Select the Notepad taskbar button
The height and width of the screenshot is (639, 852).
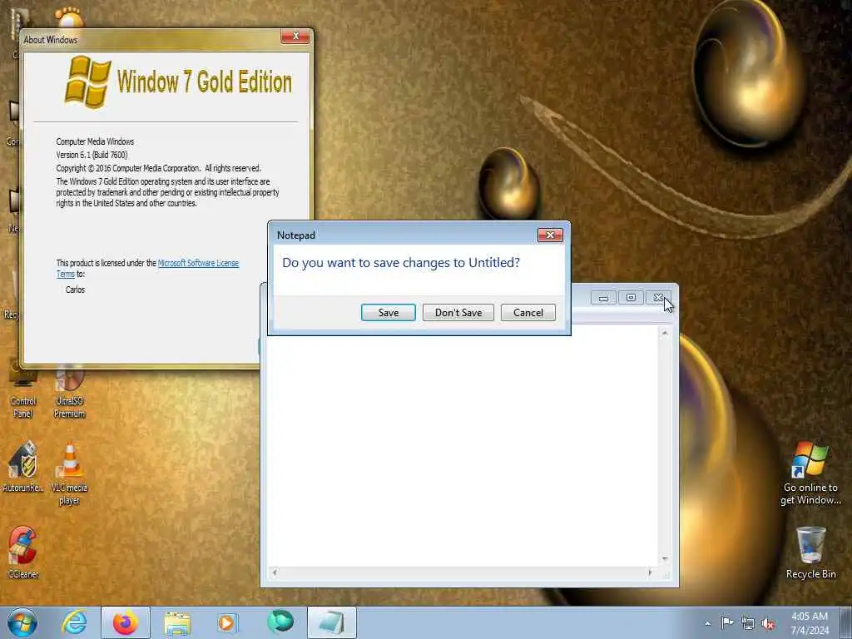click(x=331, y=622)
